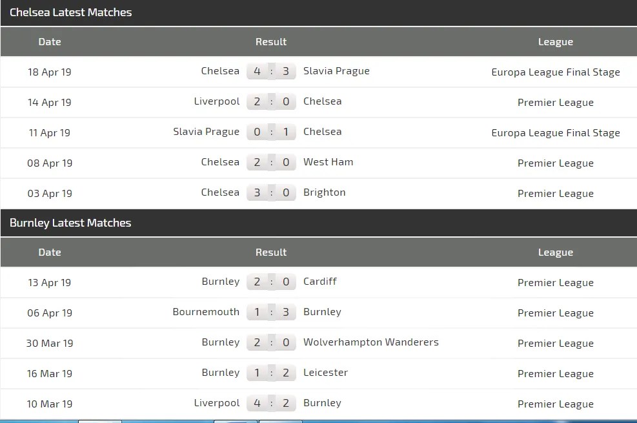Select Liverpool in the 14 Apr 19 match
The image size is (637, 423).
click(x=216, y=101)
